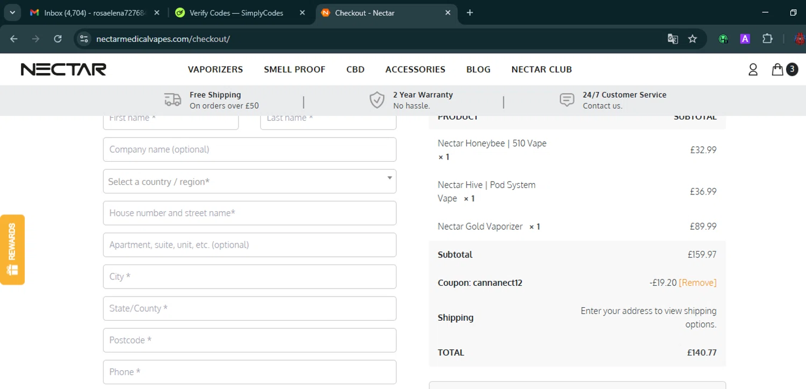Focus the Postcode field
The width and height of the screenshot is (806, 389).
pos(250,340)
